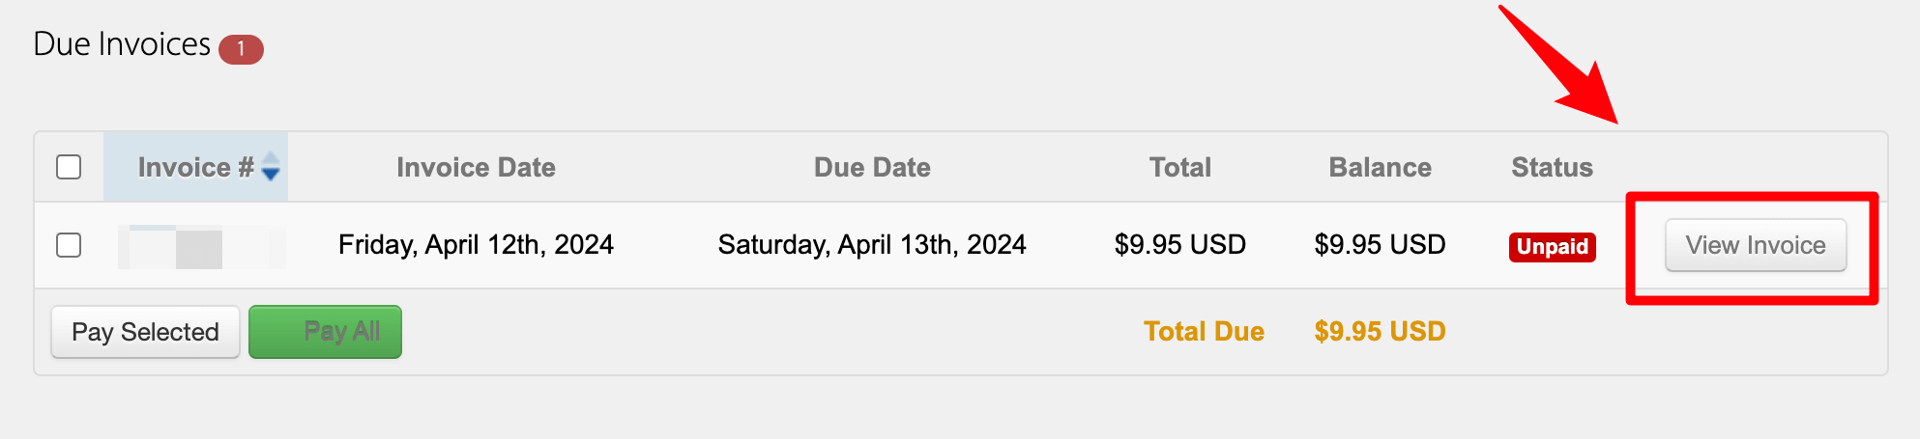Click the orange $9.95 USD total due amount

[1380, 332]
